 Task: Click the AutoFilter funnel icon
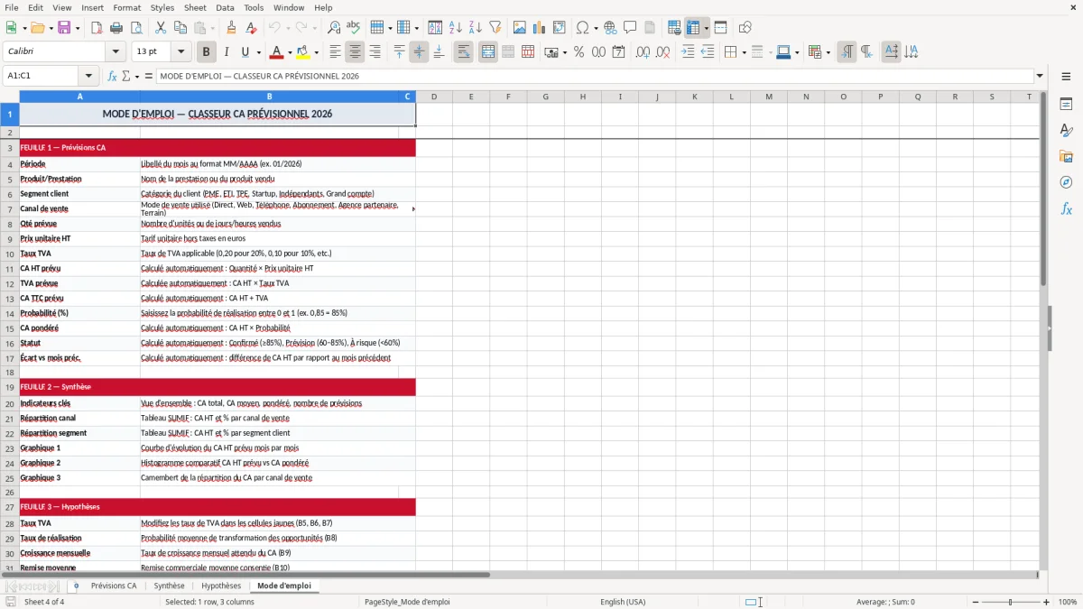pyautogui.click(x=495, y=28)
